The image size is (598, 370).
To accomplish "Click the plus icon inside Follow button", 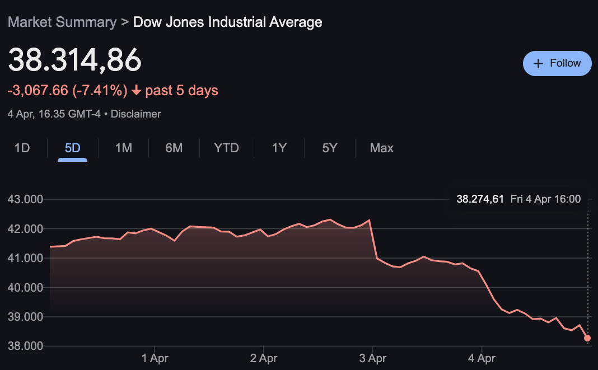I will pyautogui.click(x=539, y=63).
